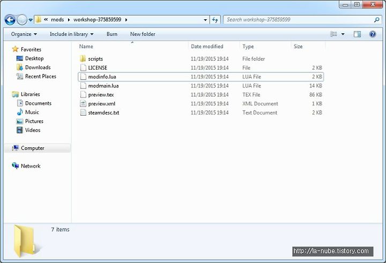Select the workshop-375859599 breadcrumb segment

tap(97, 20)
